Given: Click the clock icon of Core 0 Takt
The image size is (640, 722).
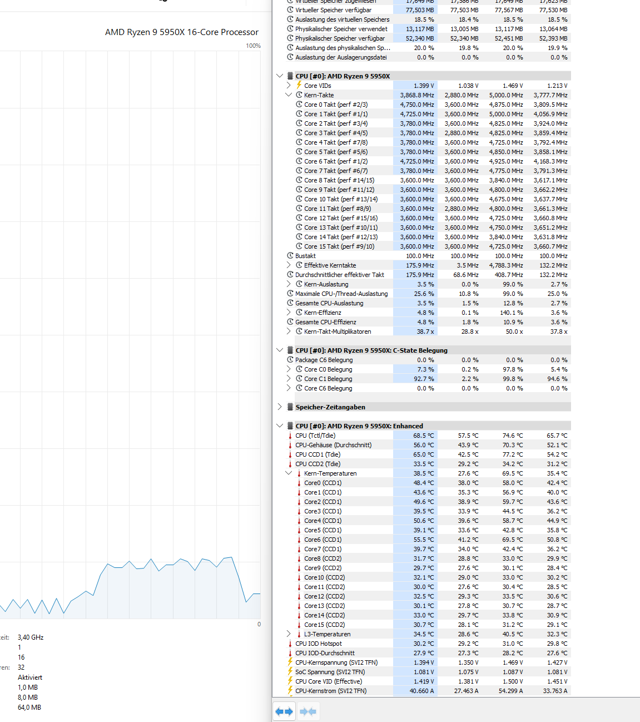Looking at the screenshot, I should [x=299, y=105].
